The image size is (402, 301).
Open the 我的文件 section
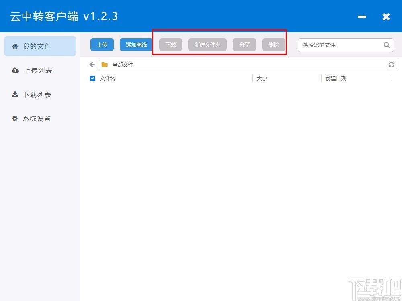tap(40, 46)
